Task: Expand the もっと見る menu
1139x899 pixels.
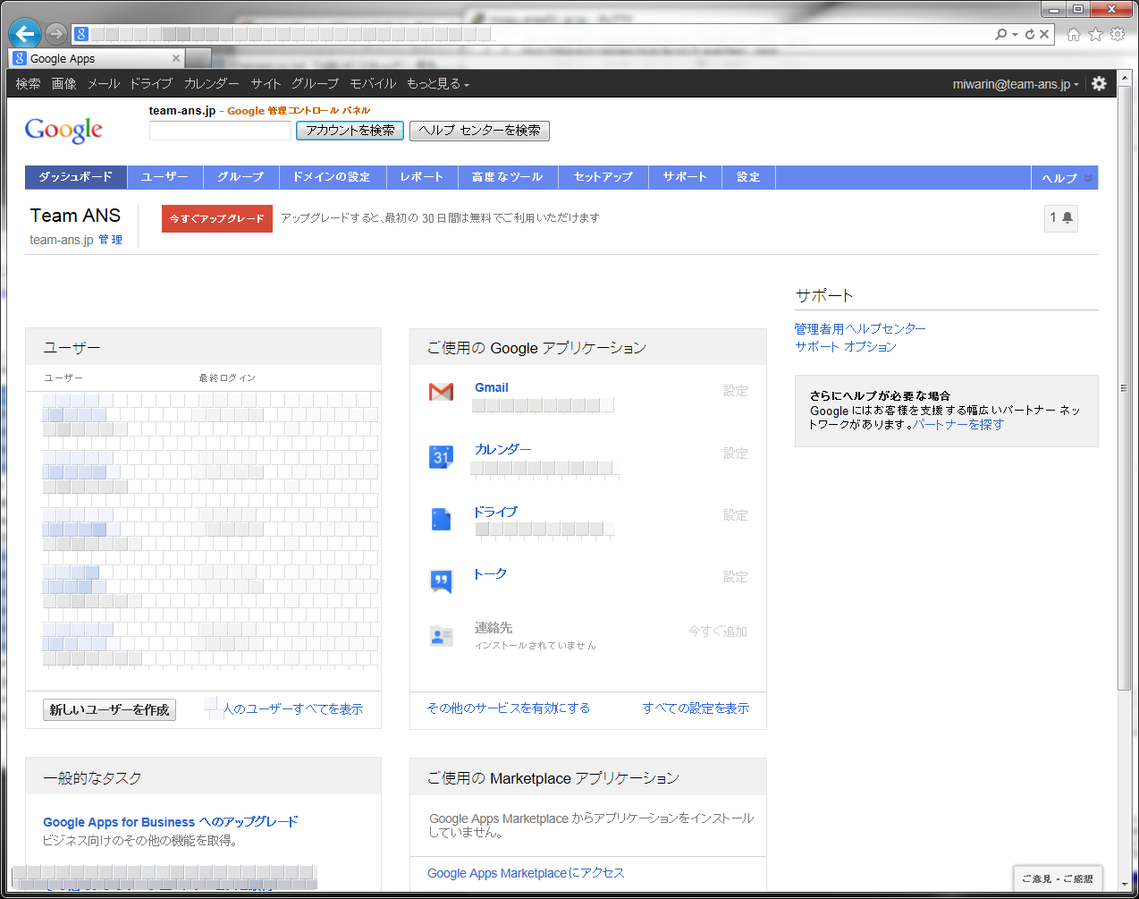Action: [438, 83]
